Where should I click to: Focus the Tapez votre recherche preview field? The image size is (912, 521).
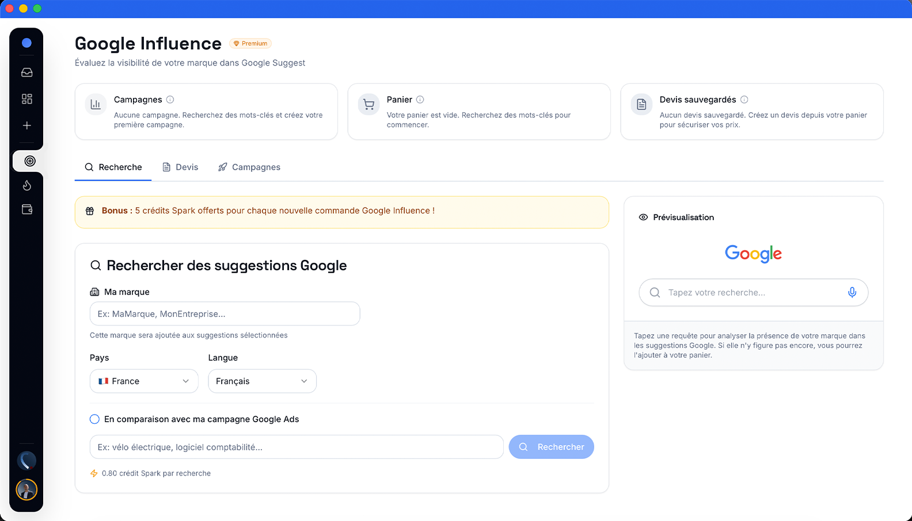tap(753, 292)
